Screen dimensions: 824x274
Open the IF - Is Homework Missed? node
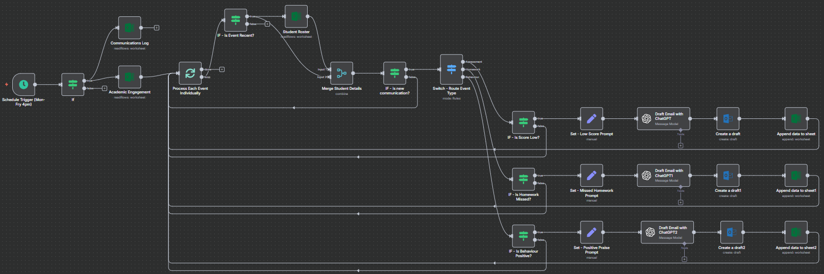pyautogui.click(x=523, y=179)
